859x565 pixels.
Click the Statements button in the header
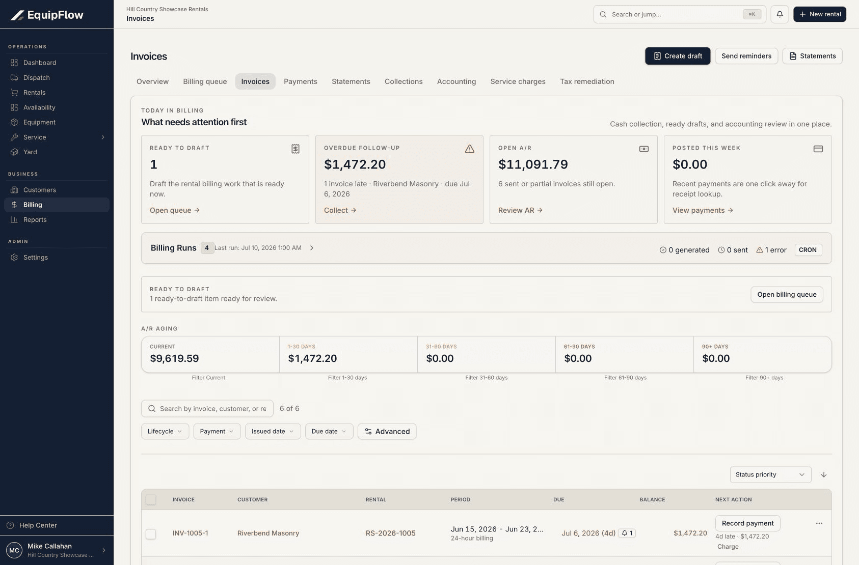(812, 56)
